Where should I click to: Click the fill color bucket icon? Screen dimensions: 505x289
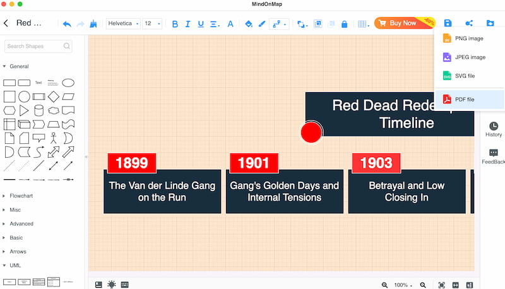pyautogui.click(x=249, y=24)
